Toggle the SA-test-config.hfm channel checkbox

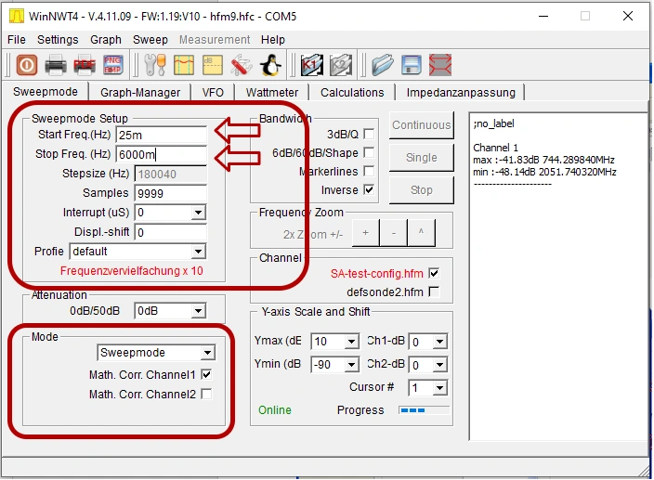(x=434, y=273)
